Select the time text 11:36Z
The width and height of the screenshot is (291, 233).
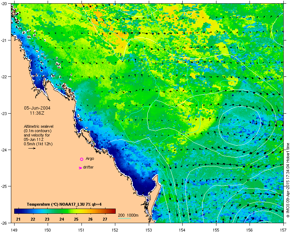pos(37,113)
